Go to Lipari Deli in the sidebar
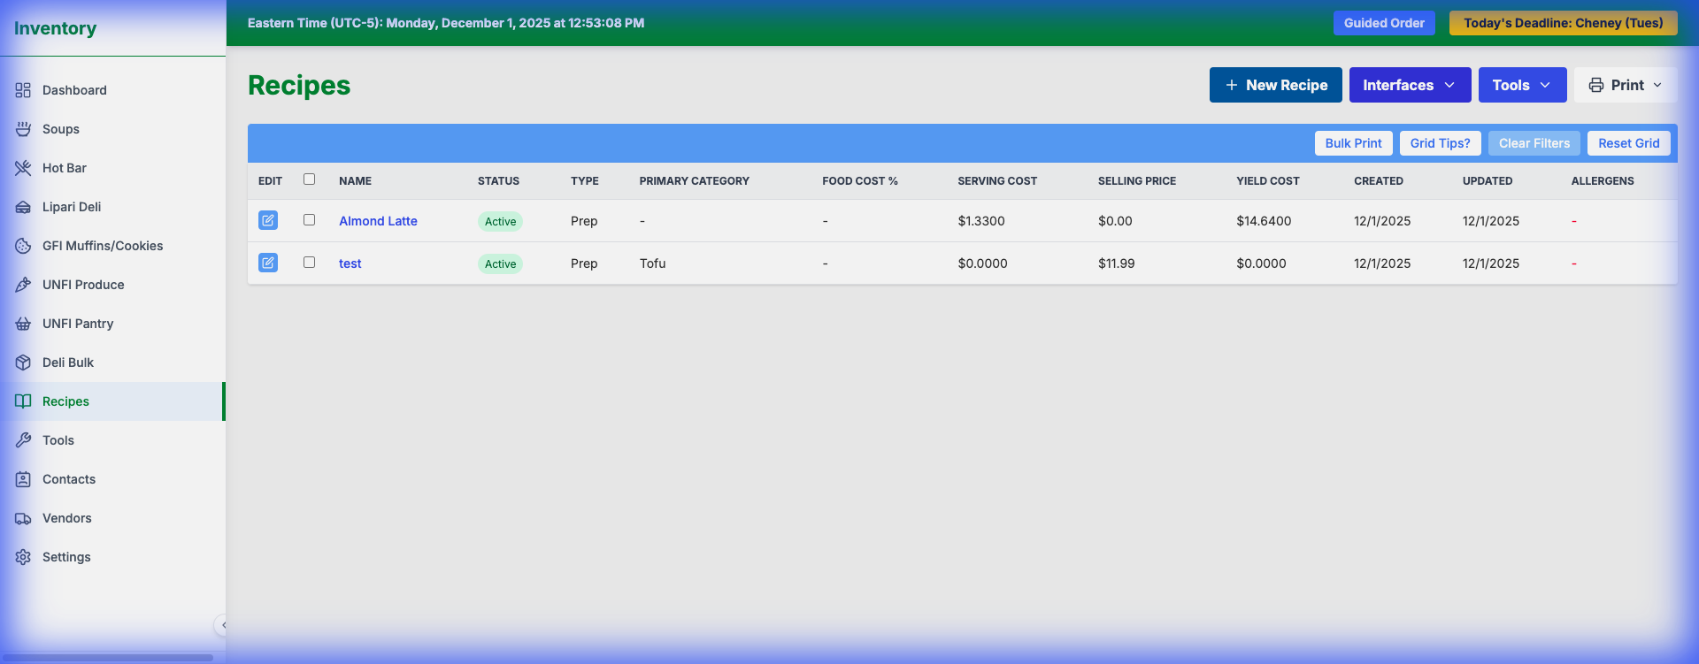This screenshot has height=664, width=1699. click(112, 207)
